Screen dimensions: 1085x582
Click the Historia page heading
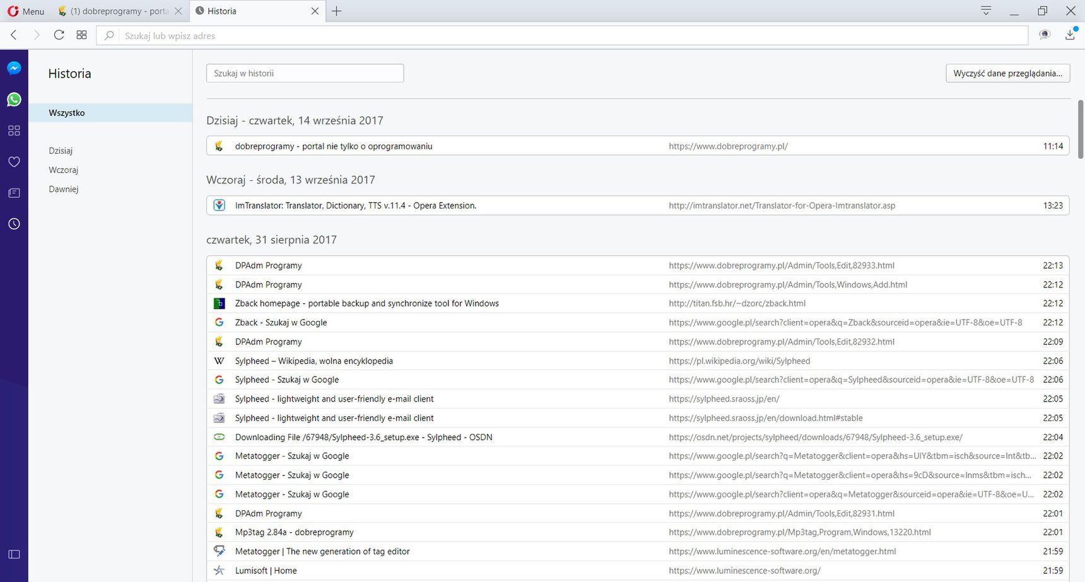point(69,74)
